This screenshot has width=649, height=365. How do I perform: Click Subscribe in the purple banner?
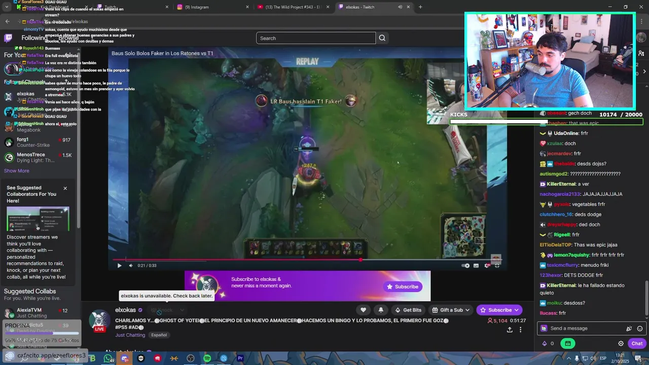(403, 286)
